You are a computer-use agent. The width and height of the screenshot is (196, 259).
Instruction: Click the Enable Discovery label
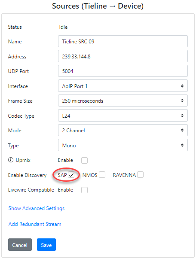27,175
